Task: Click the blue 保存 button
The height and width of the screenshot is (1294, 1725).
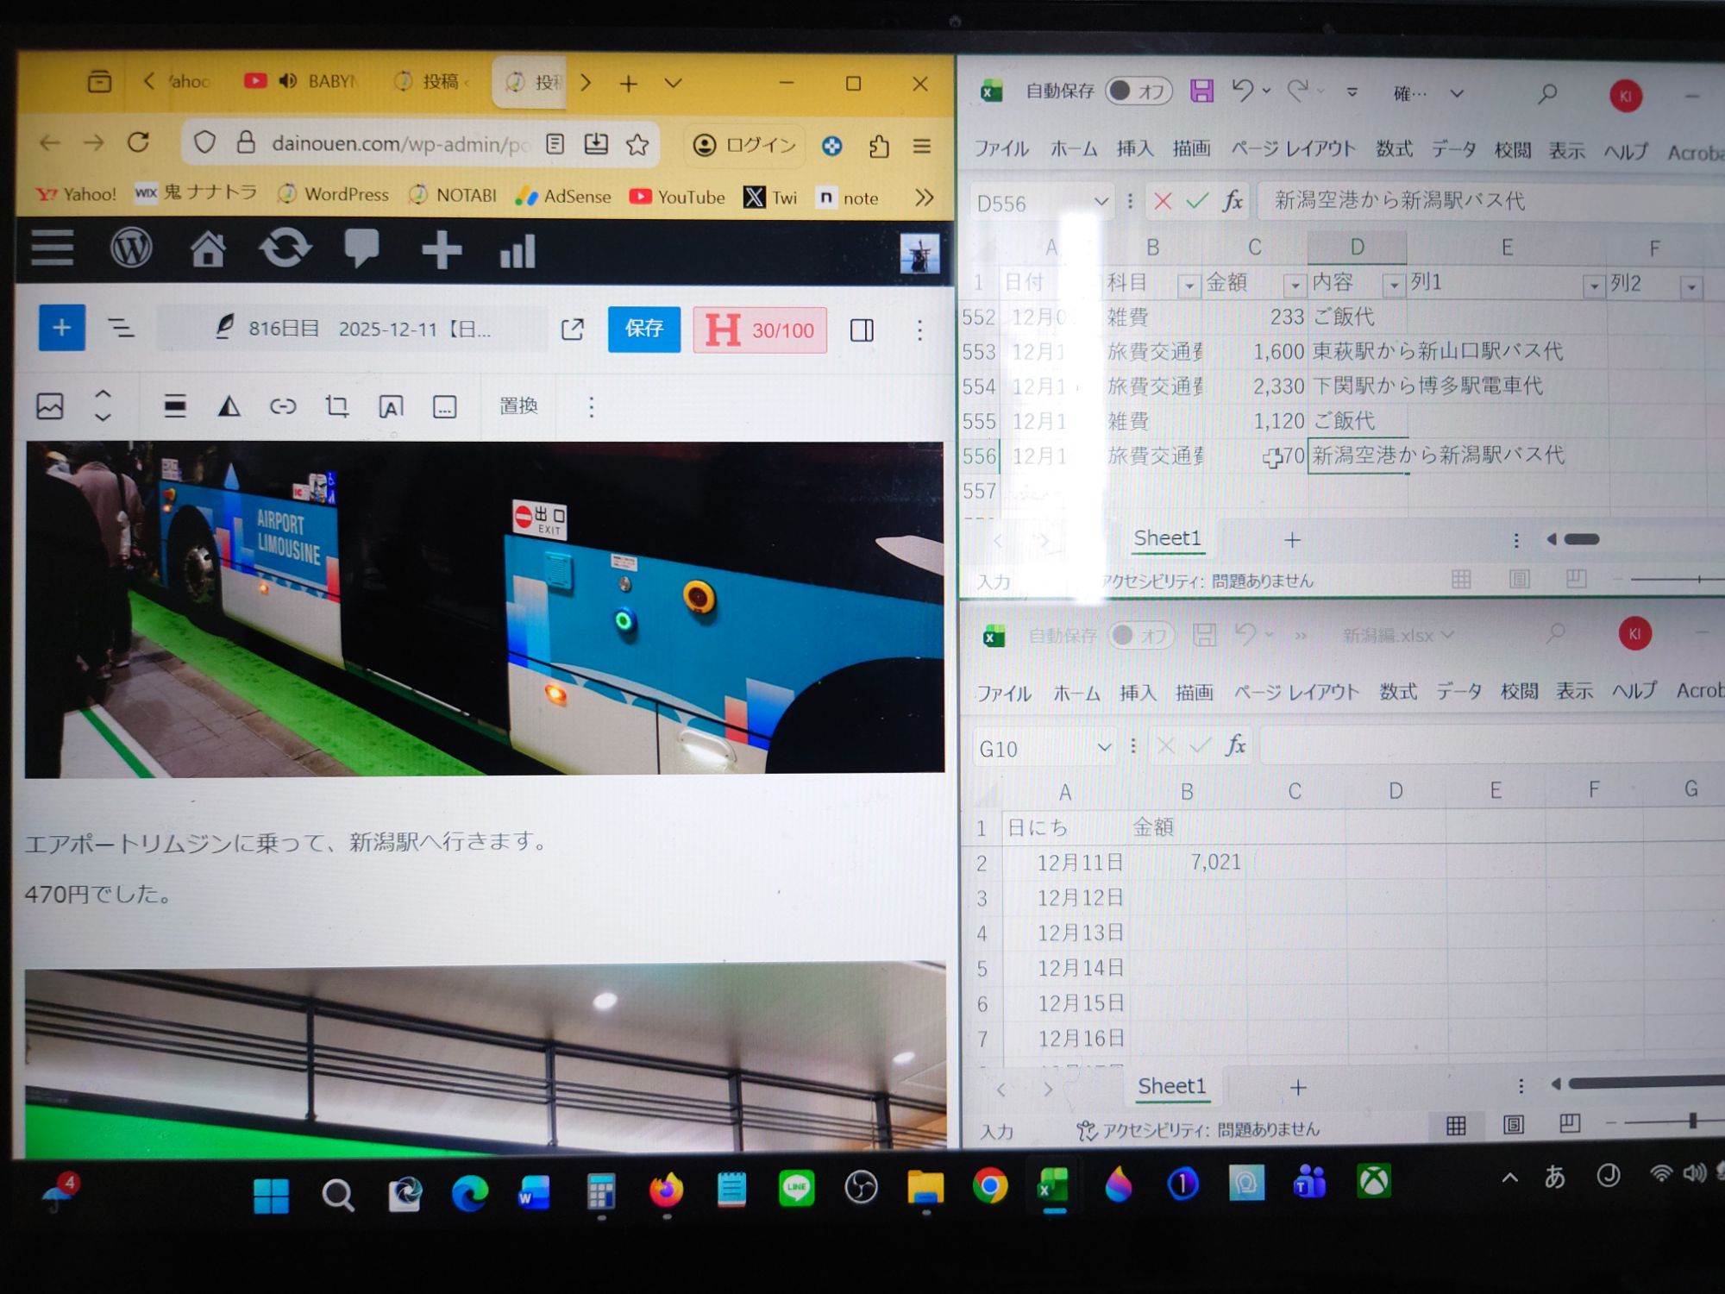Action: point(643,329)
